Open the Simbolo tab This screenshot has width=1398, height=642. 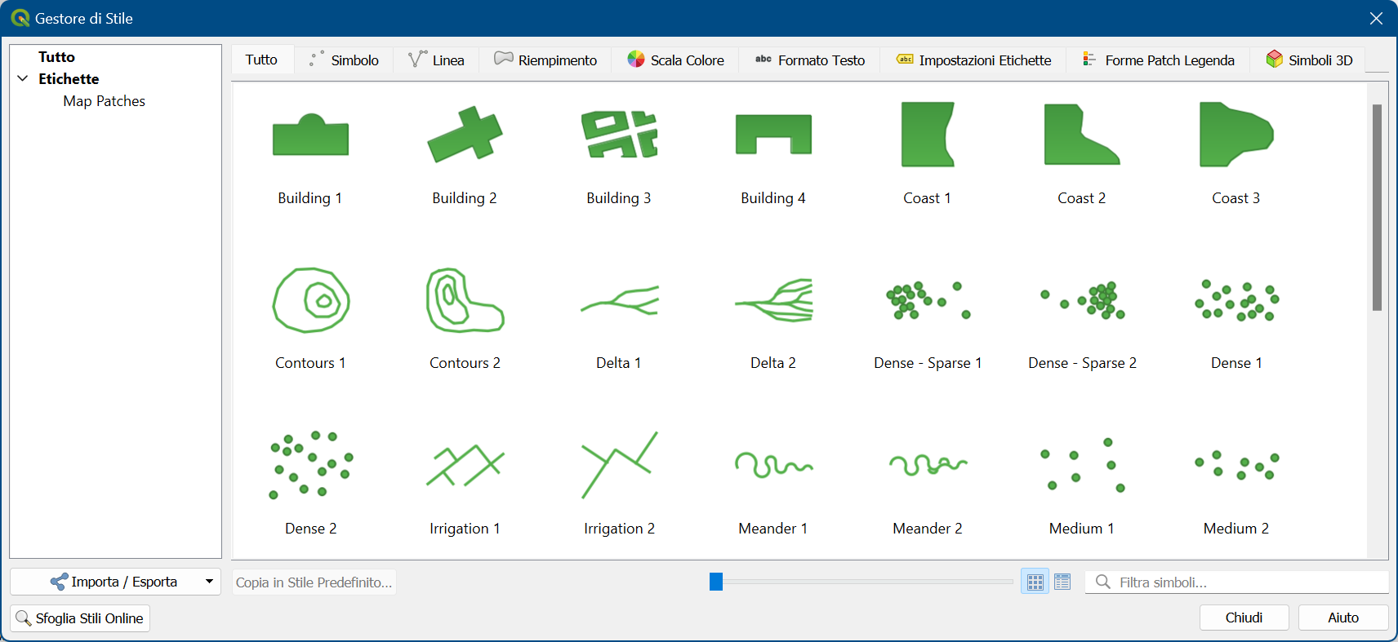coord(344,60)
